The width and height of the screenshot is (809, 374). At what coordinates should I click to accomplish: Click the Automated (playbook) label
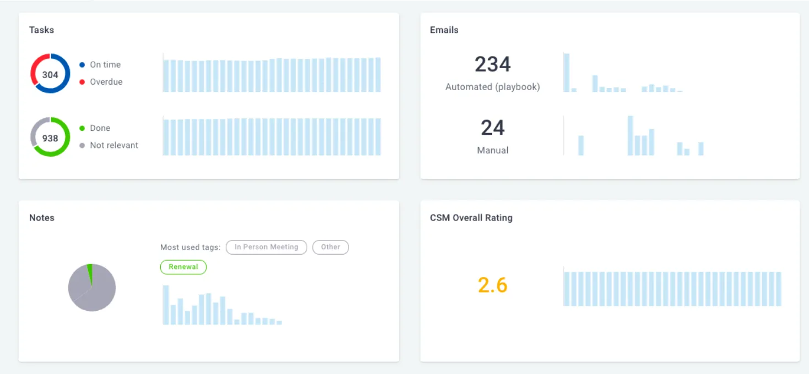click(x=492, y=87)
